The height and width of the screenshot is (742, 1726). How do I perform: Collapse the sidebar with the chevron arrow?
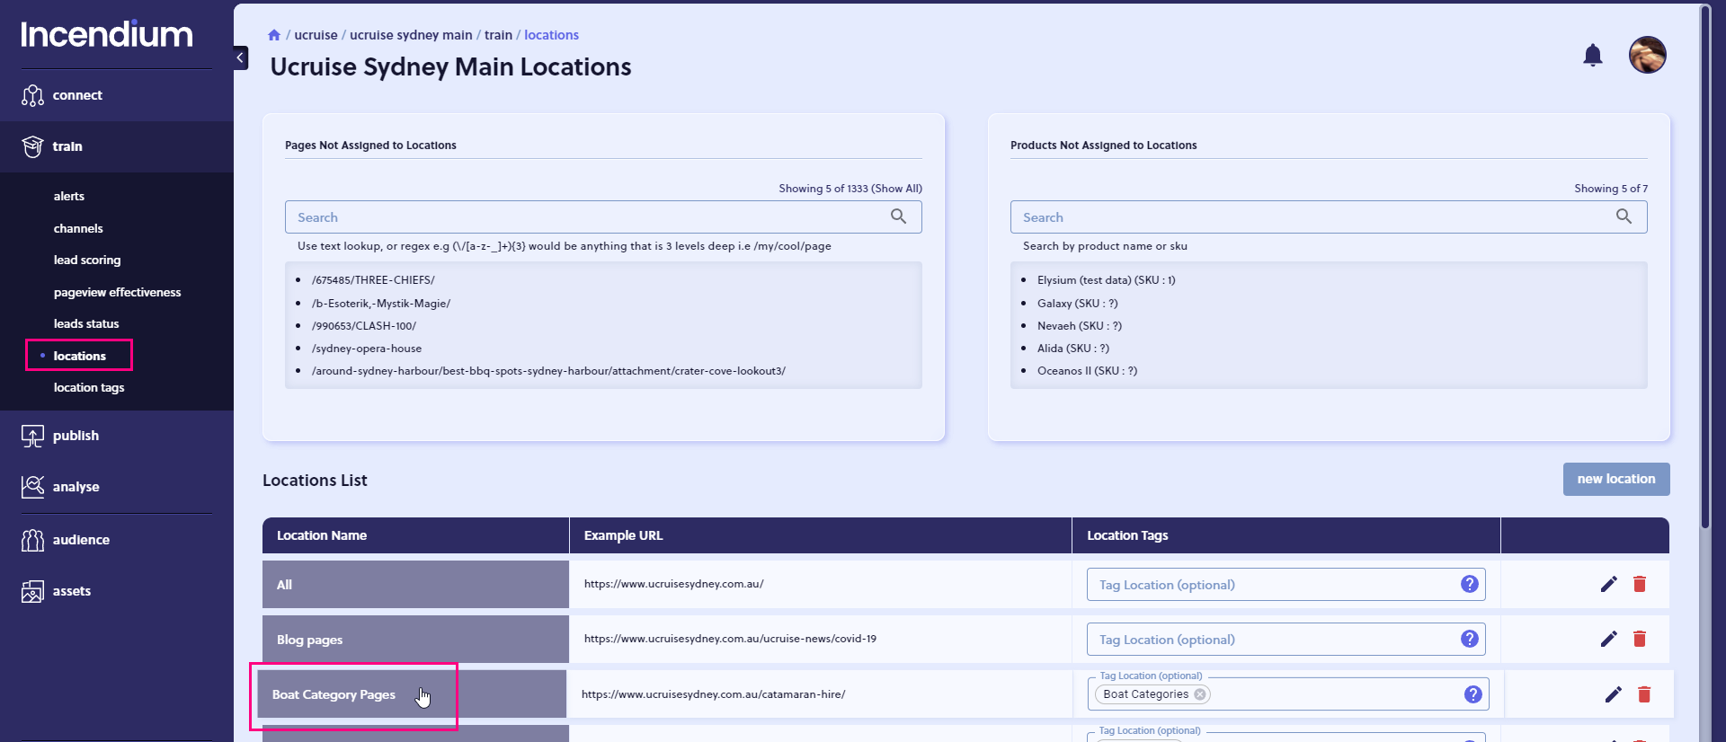[240, 57]
